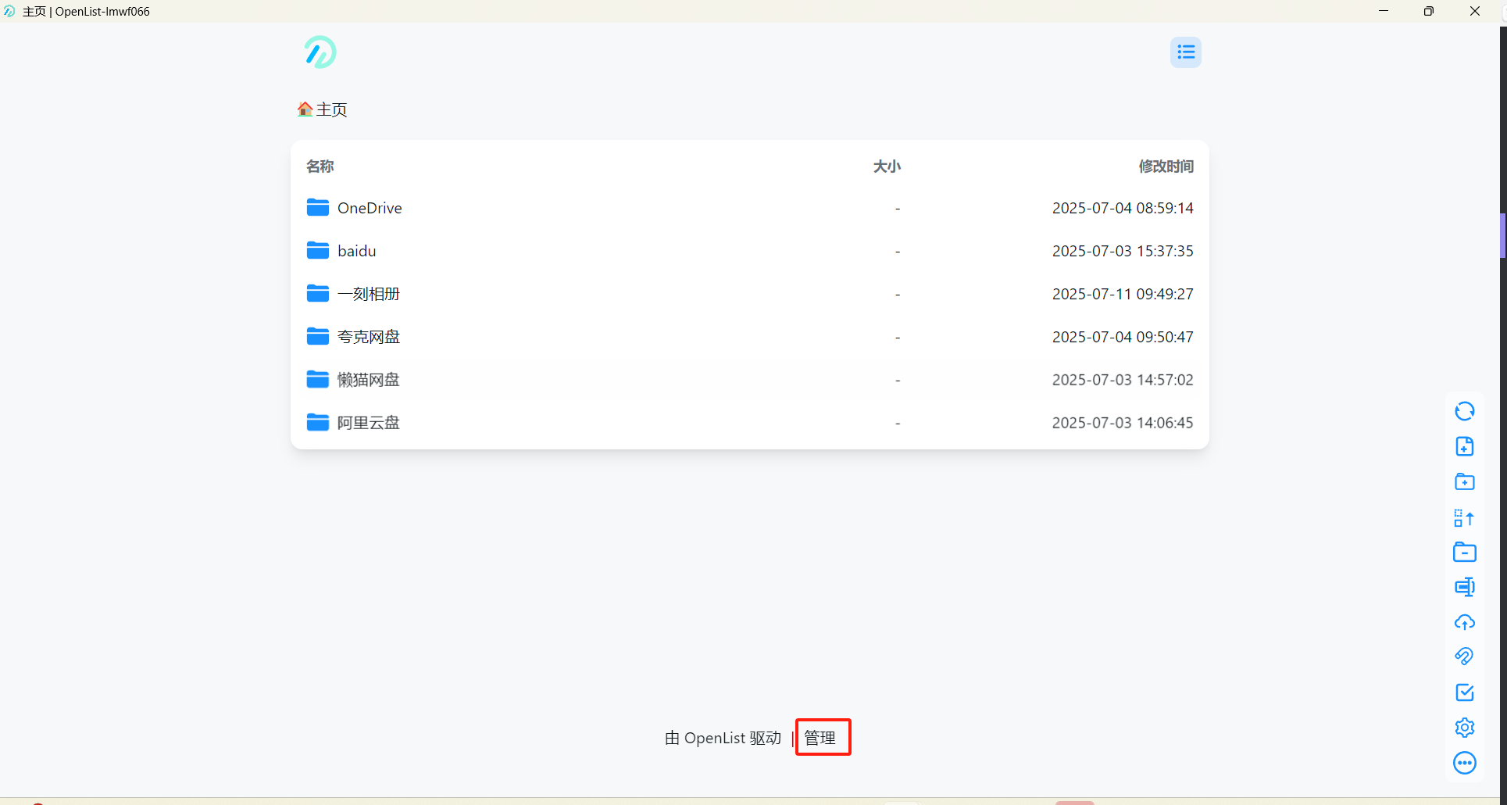Click the vertical scrollbar thumb at right edge
Screen dimensions: 1507x805
pos(1503,235)
